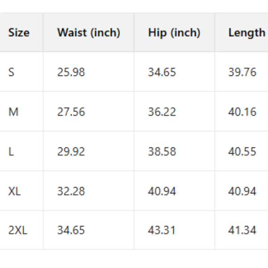
Task: Select the L size cell
Action: pyautogui.click(x=11, y=151)
